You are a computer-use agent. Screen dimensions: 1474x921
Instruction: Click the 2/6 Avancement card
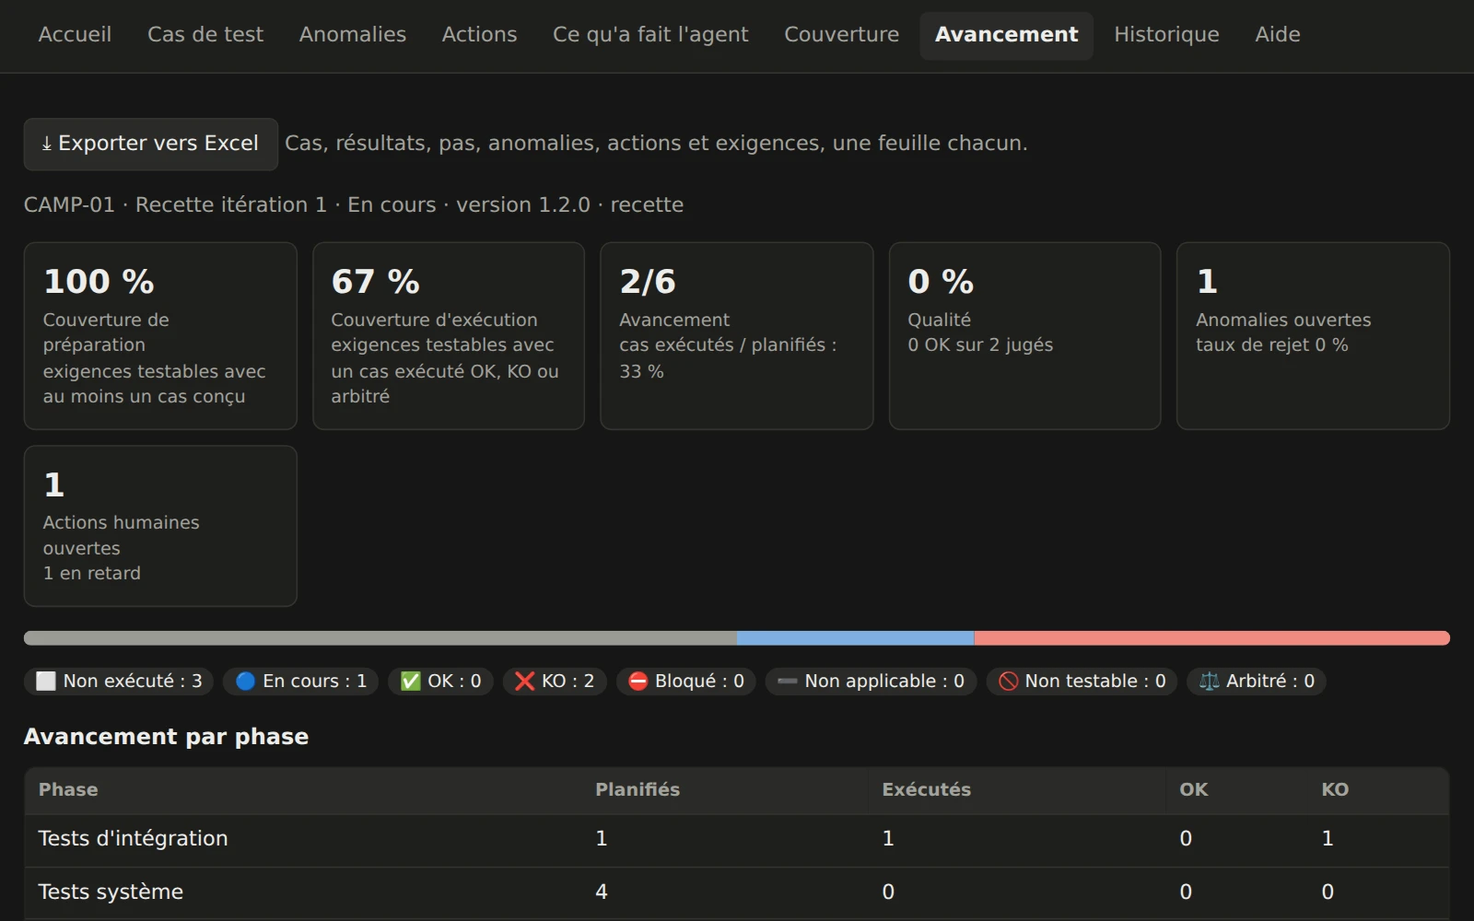[x=737, y=336]
